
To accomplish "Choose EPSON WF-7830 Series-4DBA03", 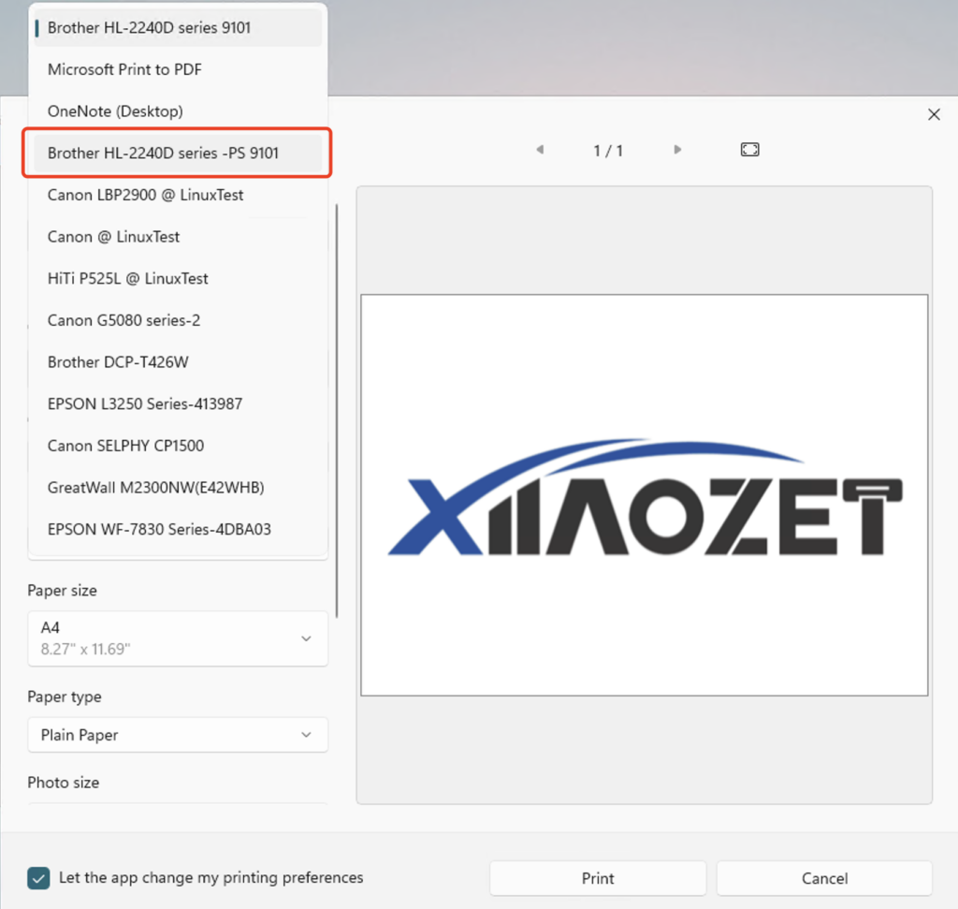I will (x=178, y=529).
